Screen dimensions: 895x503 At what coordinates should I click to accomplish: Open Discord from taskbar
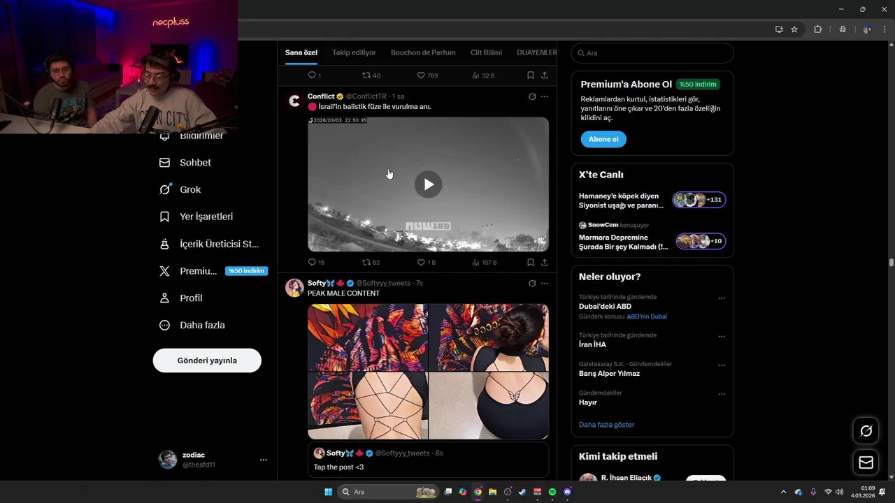click(x=567, y=492)
